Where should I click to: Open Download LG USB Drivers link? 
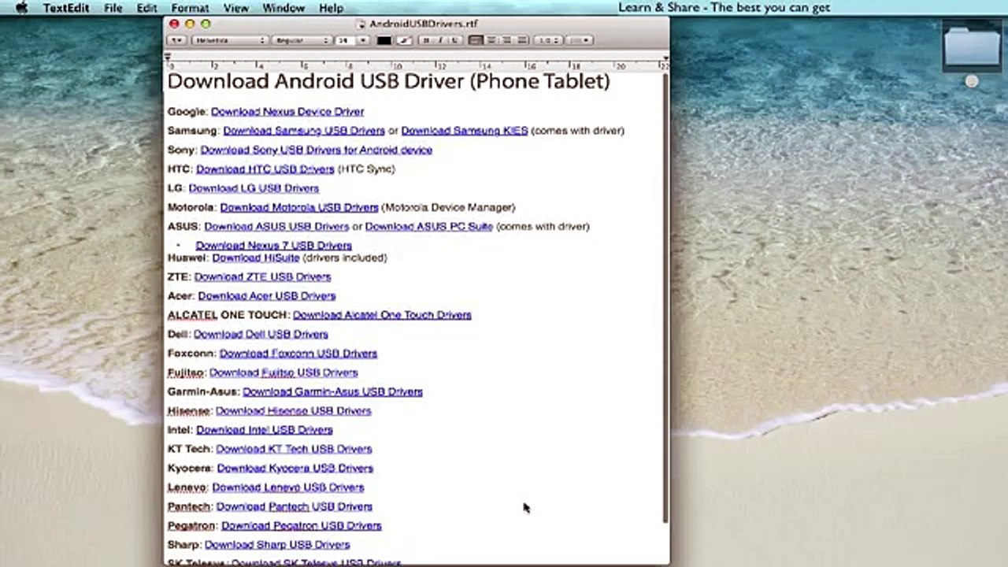pos(254,188)
